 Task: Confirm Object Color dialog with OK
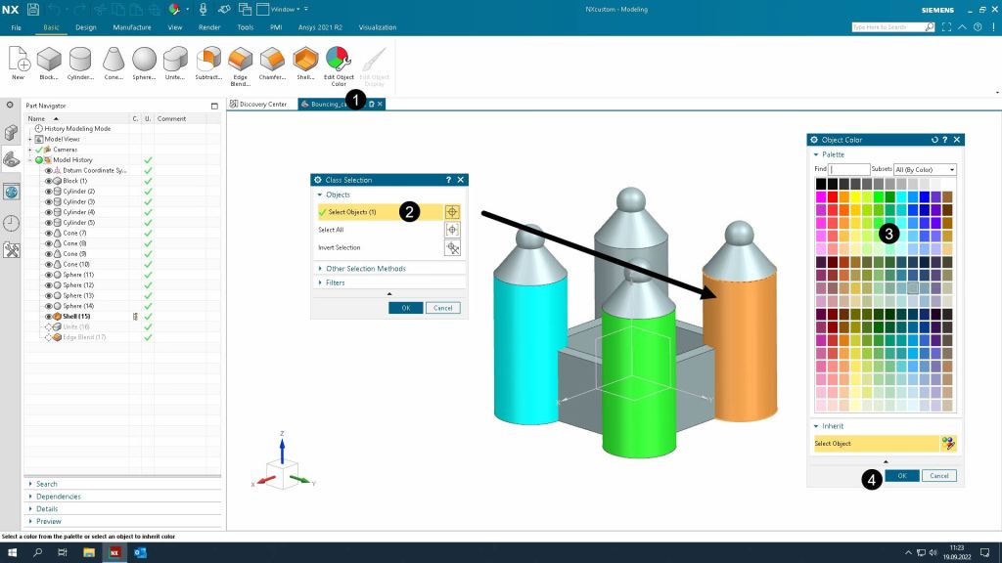[901, 476]
